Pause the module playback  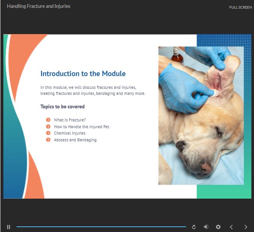[9, 227]
